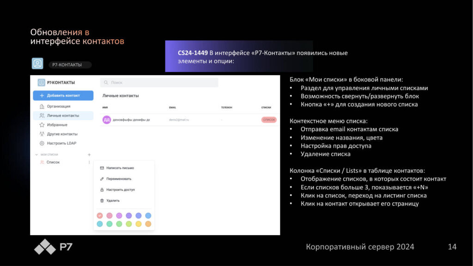The image size is (473, 266).
Task: Select Переименовать in the context menu
Action: click(119, 179)
